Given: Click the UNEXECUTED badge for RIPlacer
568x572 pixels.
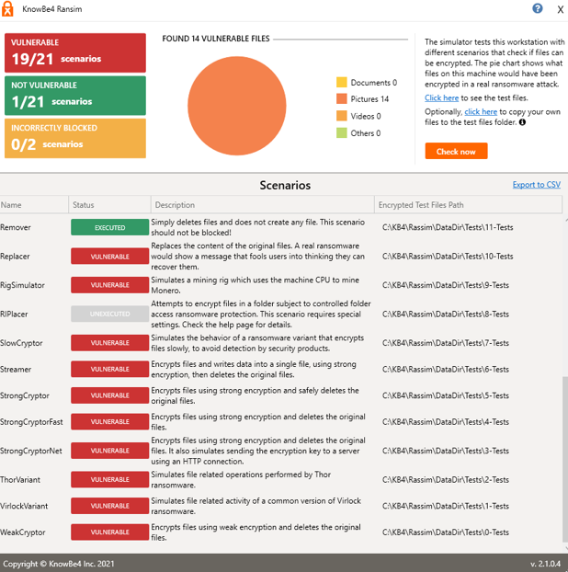Looking at the screenshot, I should [x=109, y=314].
